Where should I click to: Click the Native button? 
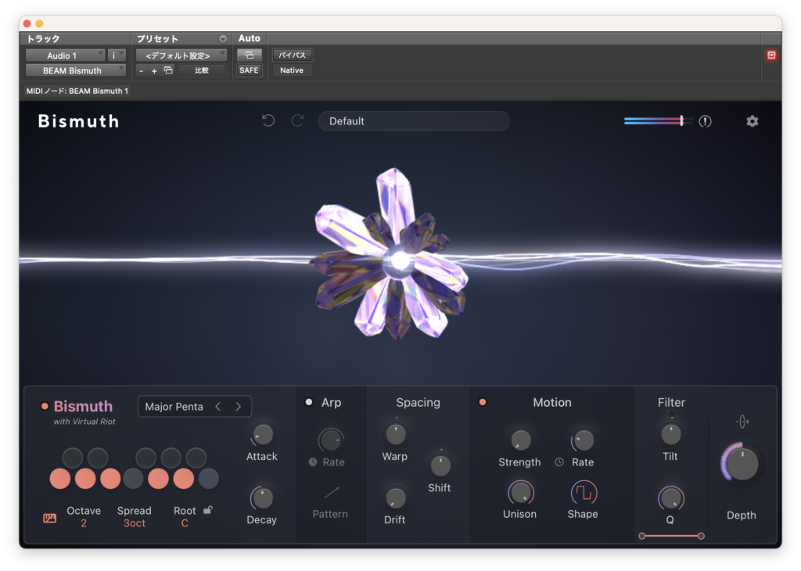tap(292, 70)
